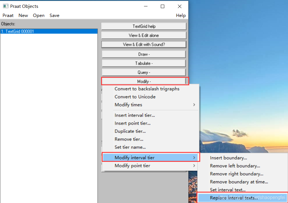Select Duplicate tier...
Screen dimensions: 288x203
[151, 131]
